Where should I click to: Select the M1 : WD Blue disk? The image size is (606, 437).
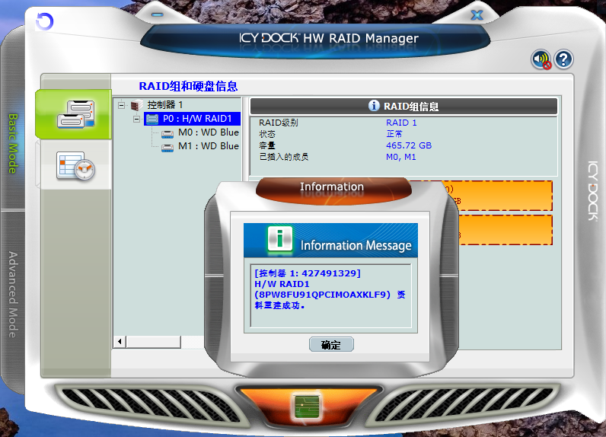coord(209,146)
